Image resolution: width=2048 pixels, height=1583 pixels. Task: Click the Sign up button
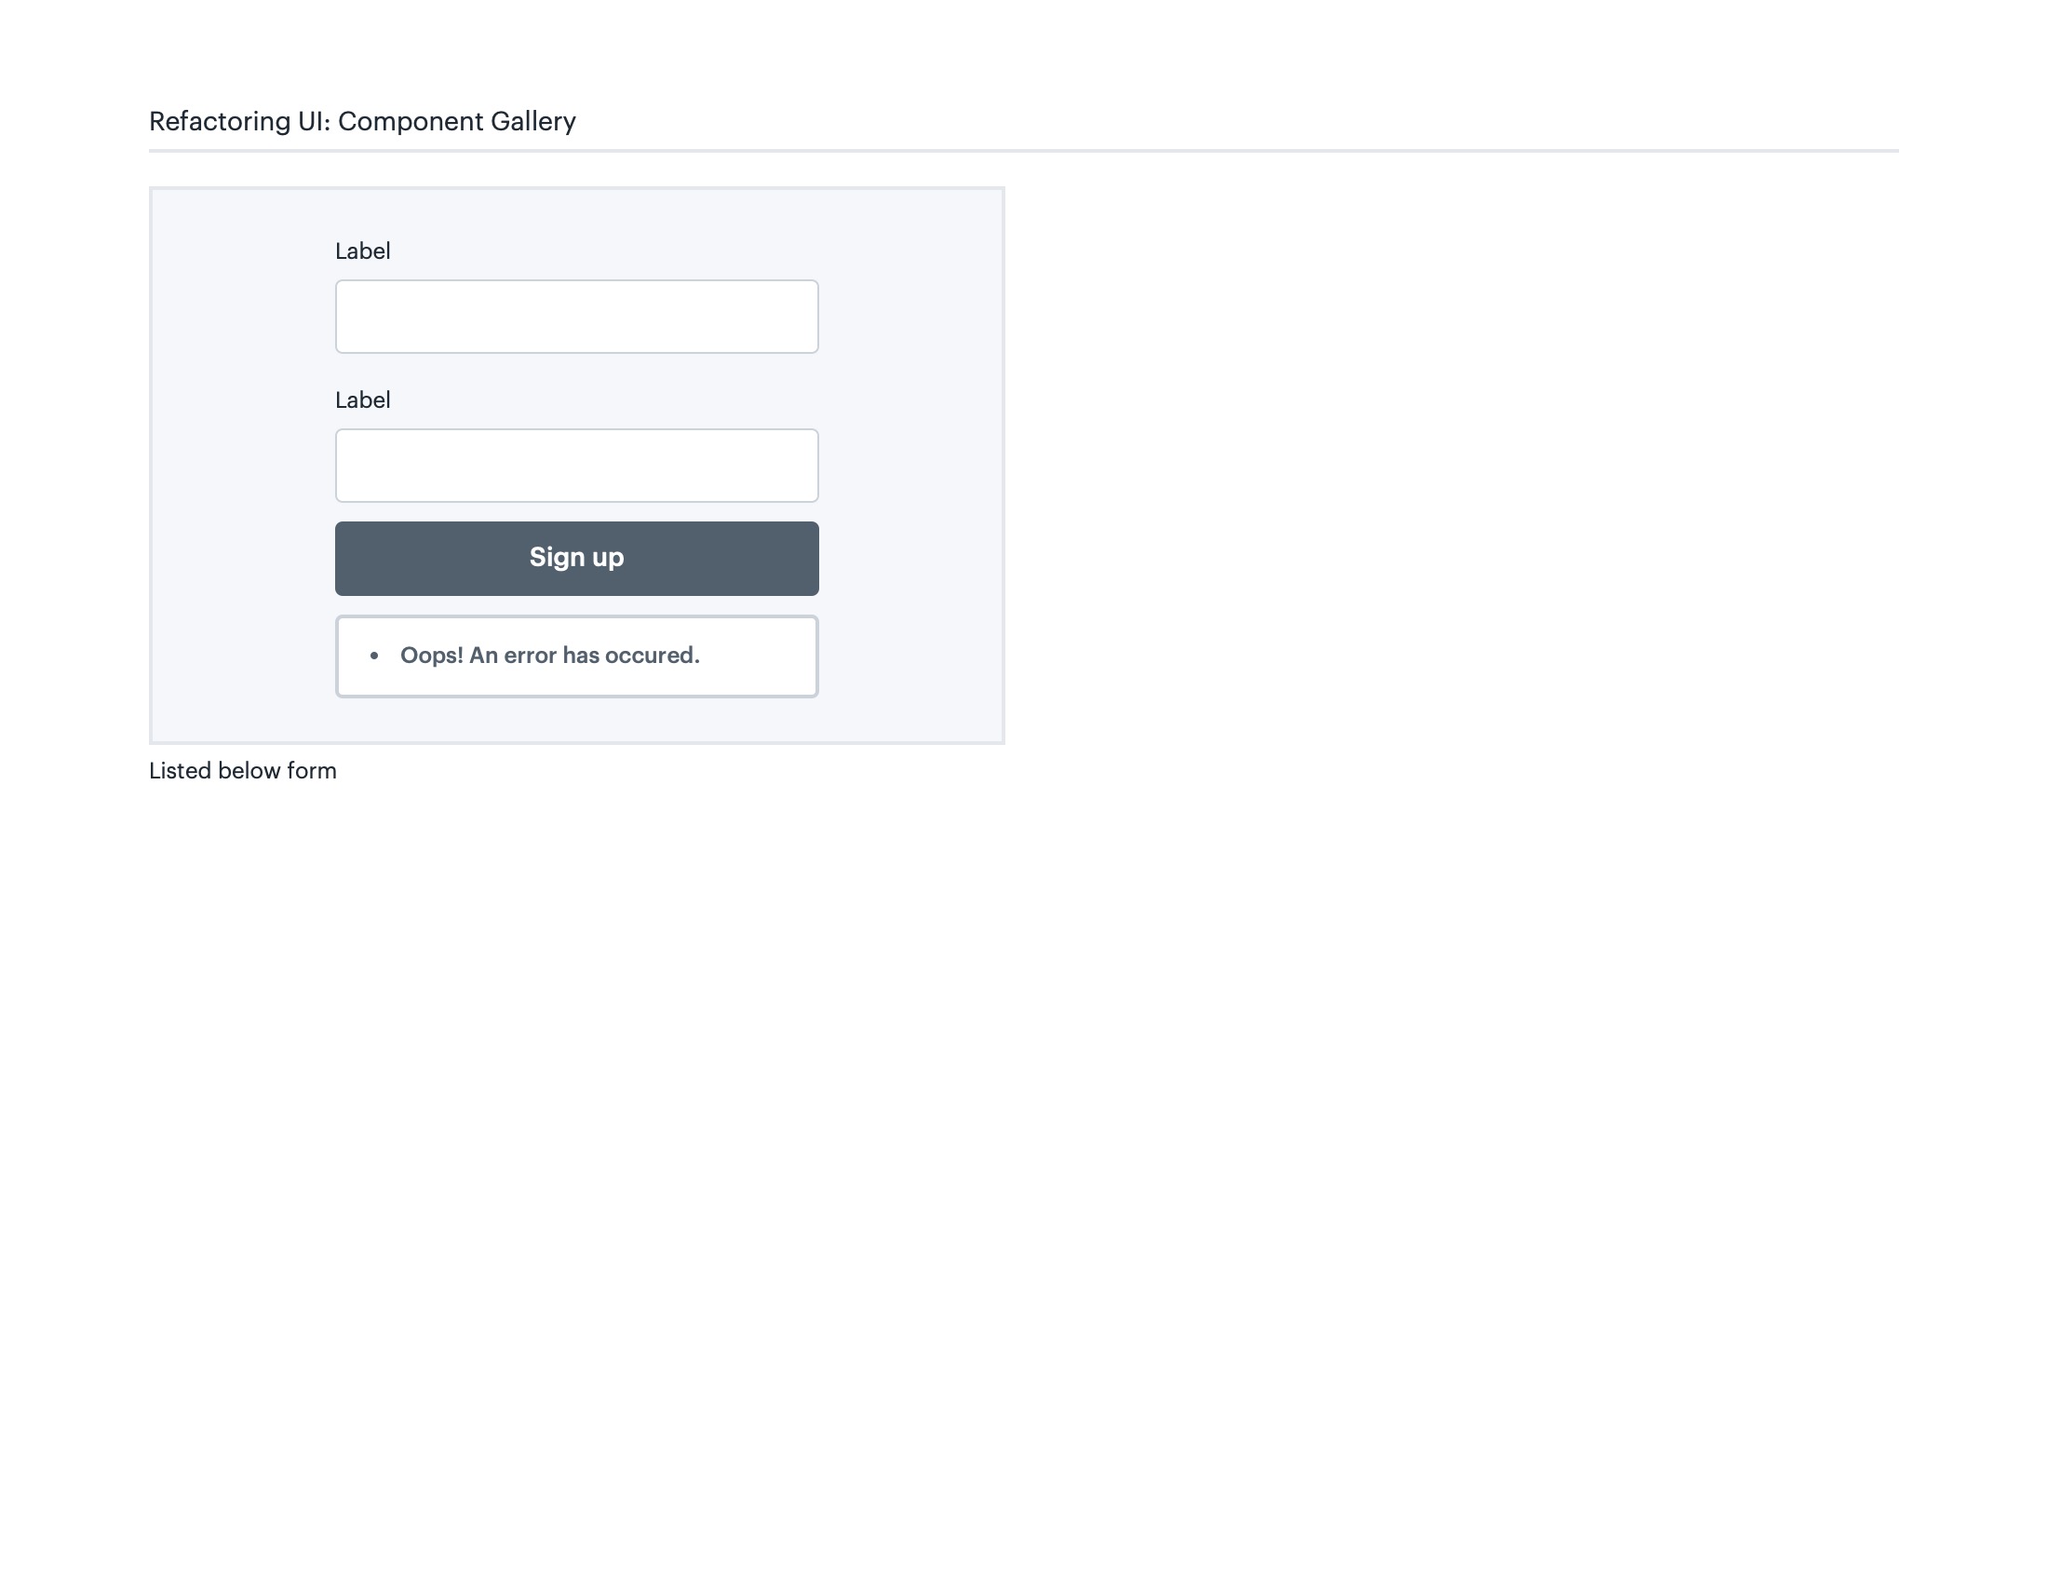tap(575, 558)
